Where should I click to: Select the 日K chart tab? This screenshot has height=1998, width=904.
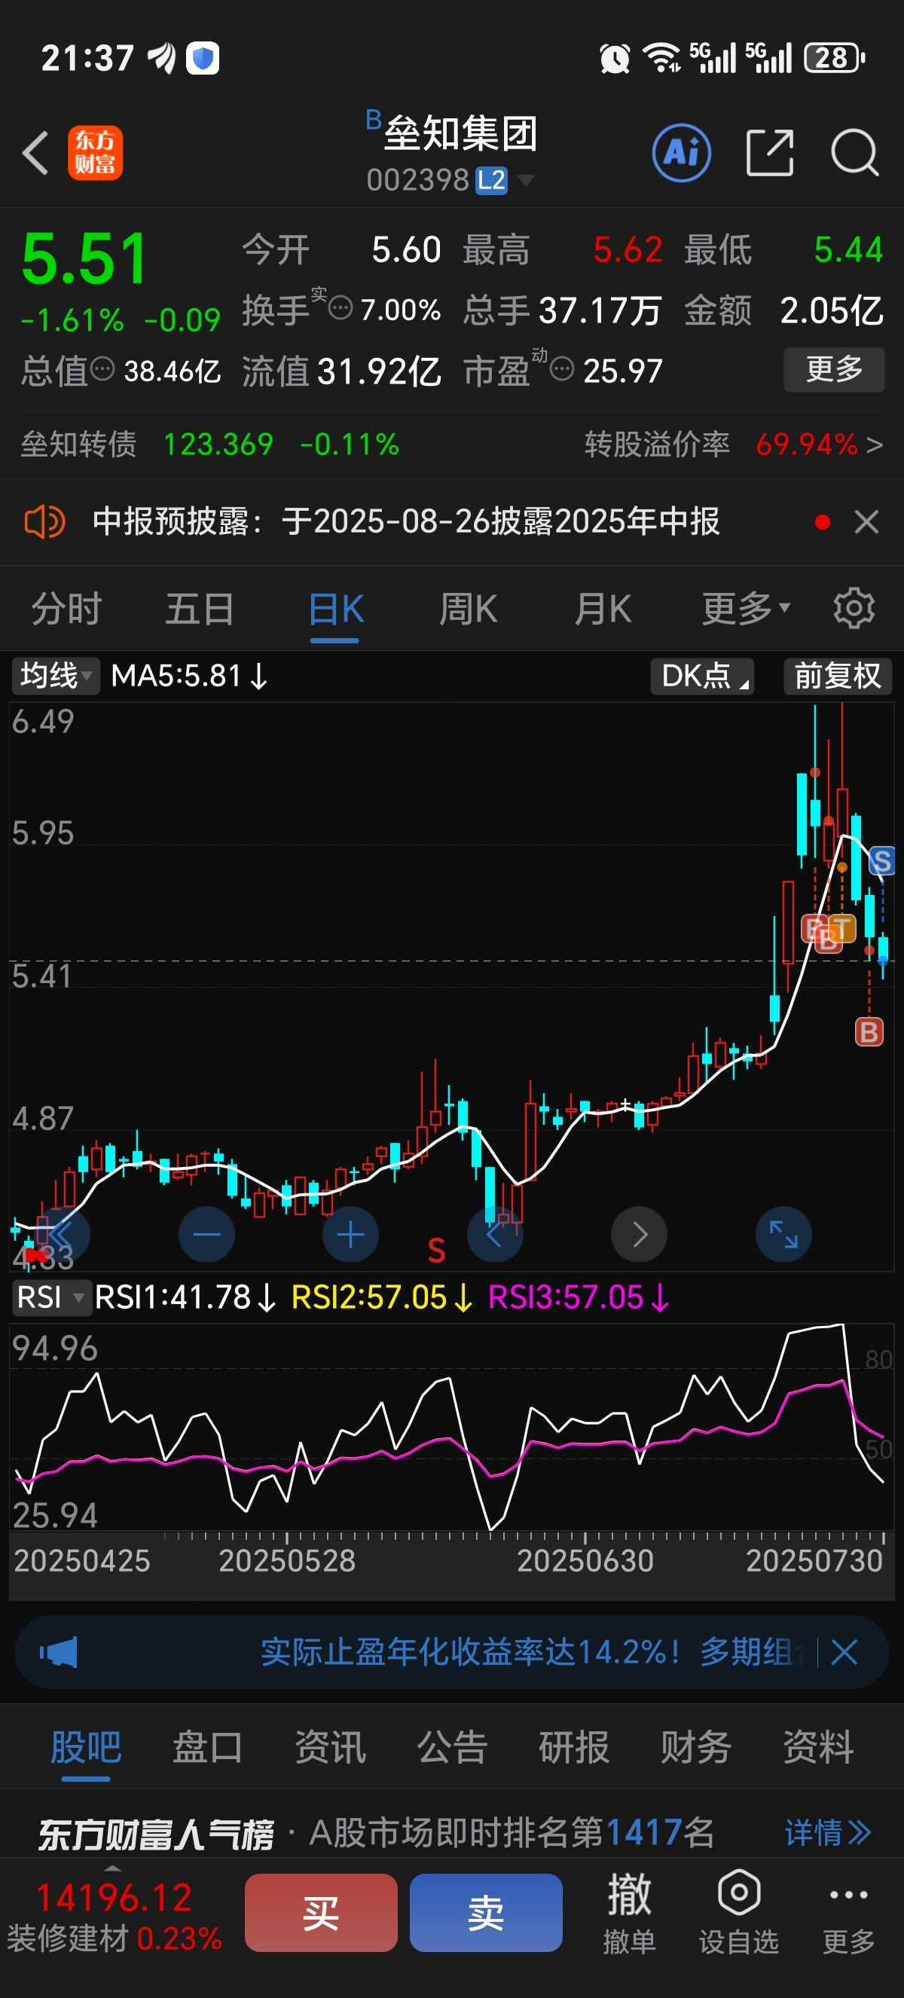[336, 608]
